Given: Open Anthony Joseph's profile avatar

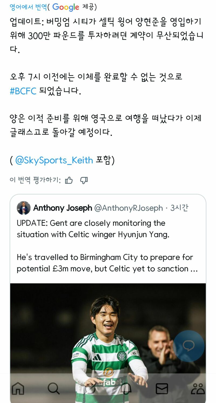Looking at the screenshot, I should coord(24,208).
